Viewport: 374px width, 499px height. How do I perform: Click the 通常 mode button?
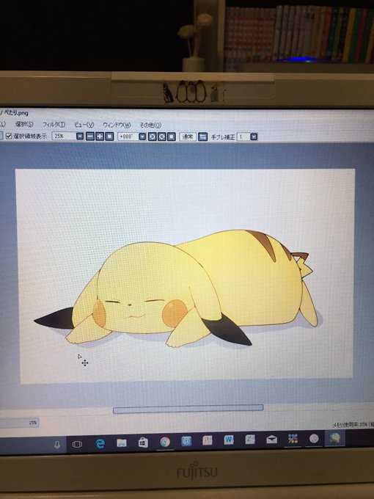click(x=188, y=136)
